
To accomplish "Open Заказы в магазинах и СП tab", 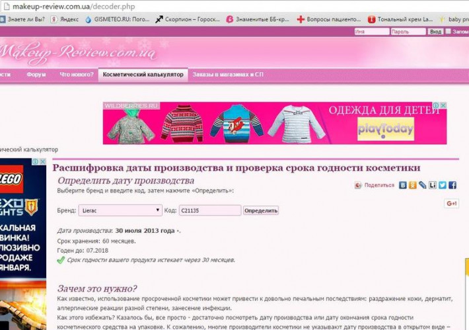I will [x=228, y=75].
